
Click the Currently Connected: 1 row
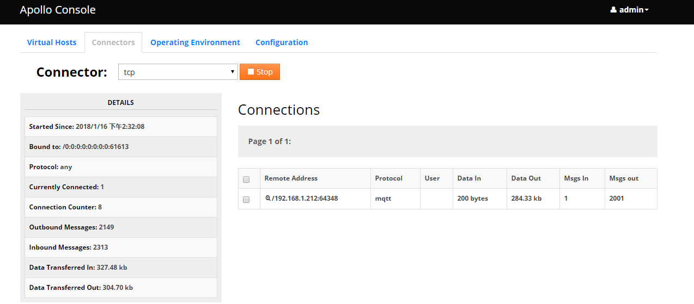point(121,187)
